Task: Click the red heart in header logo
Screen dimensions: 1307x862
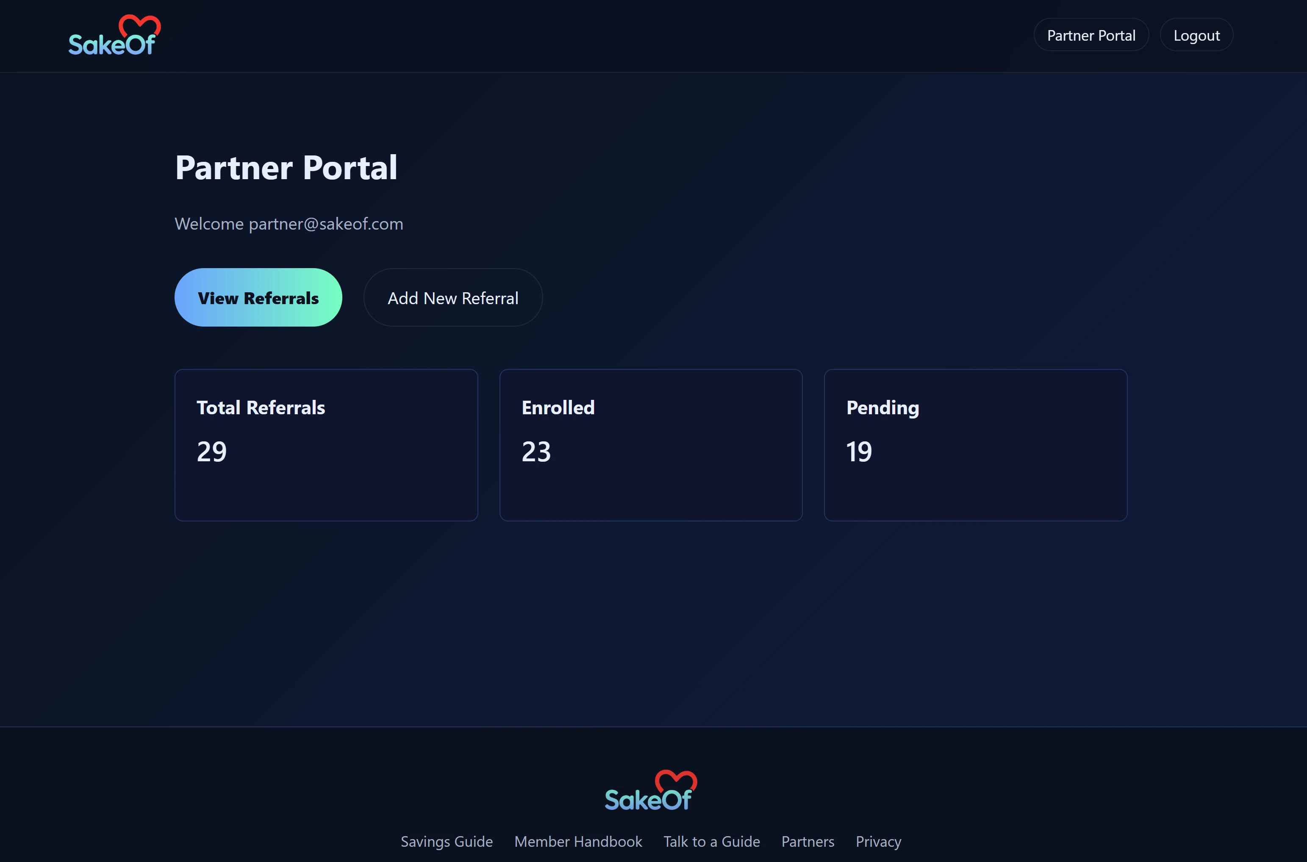Action: click(140, 25)
